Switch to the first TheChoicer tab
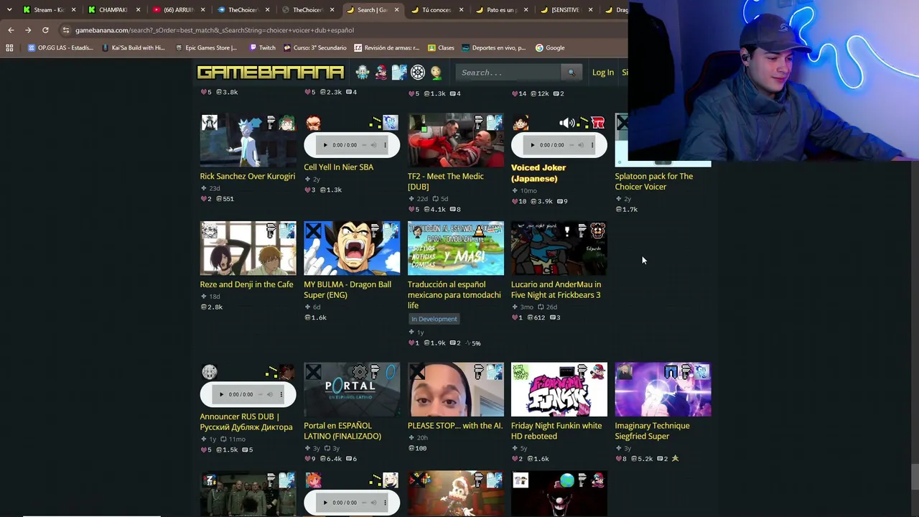This screenshot has width=919, height=517. [x=243, y=10]
